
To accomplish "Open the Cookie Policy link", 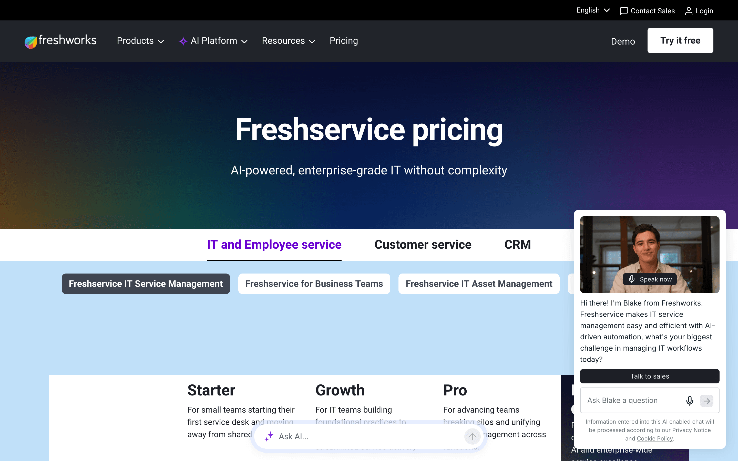I will [x=655, y=439].
